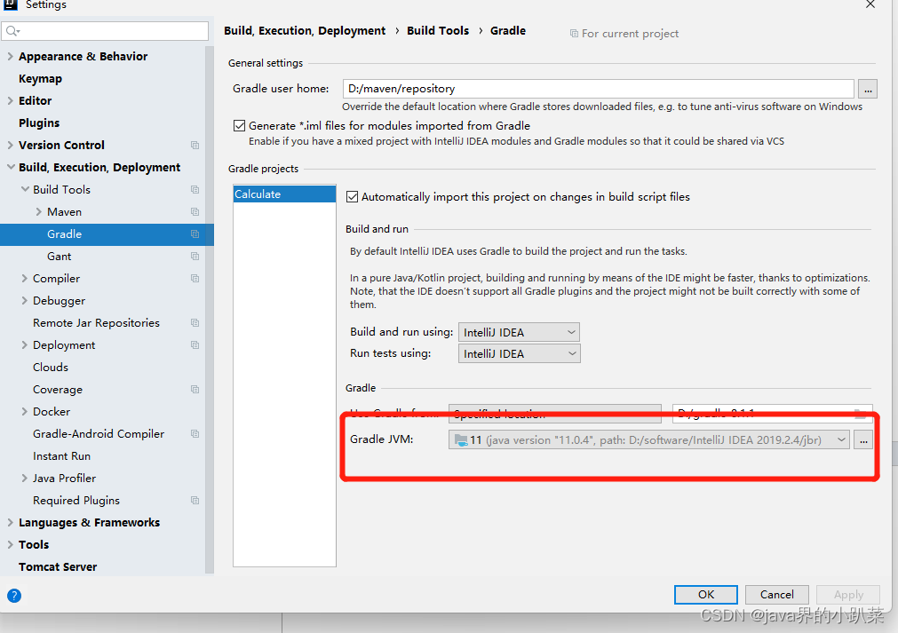Click the OK button
The width and height of the screenshot is (898, 633).
click(x=706, y=595)
